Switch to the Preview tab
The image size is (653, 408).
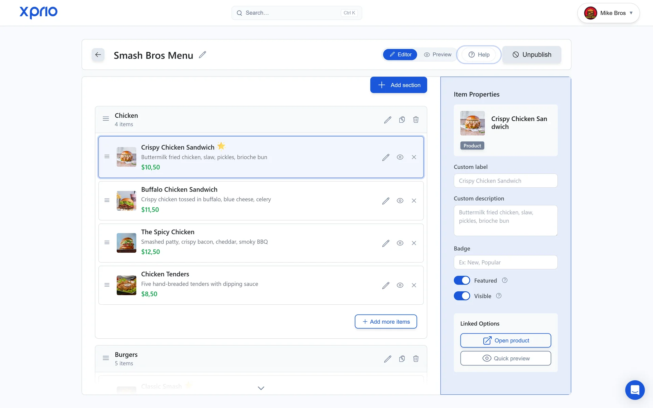point(437,54)
